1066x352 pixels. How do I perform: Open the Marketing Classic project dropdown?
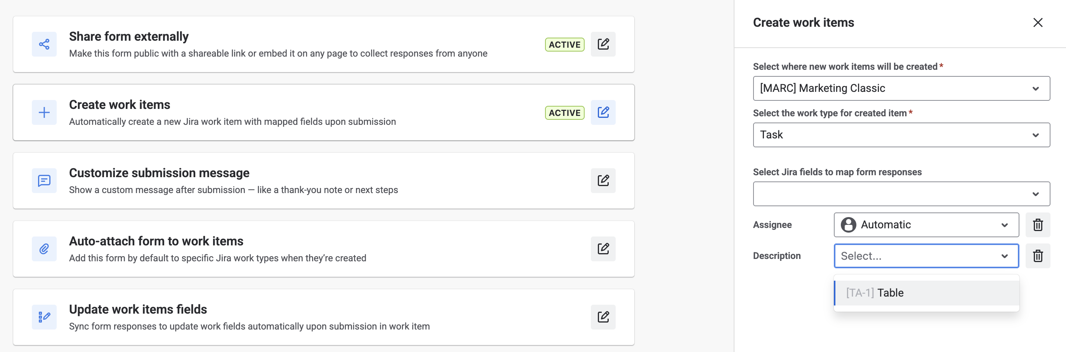[x=901, y=88]
